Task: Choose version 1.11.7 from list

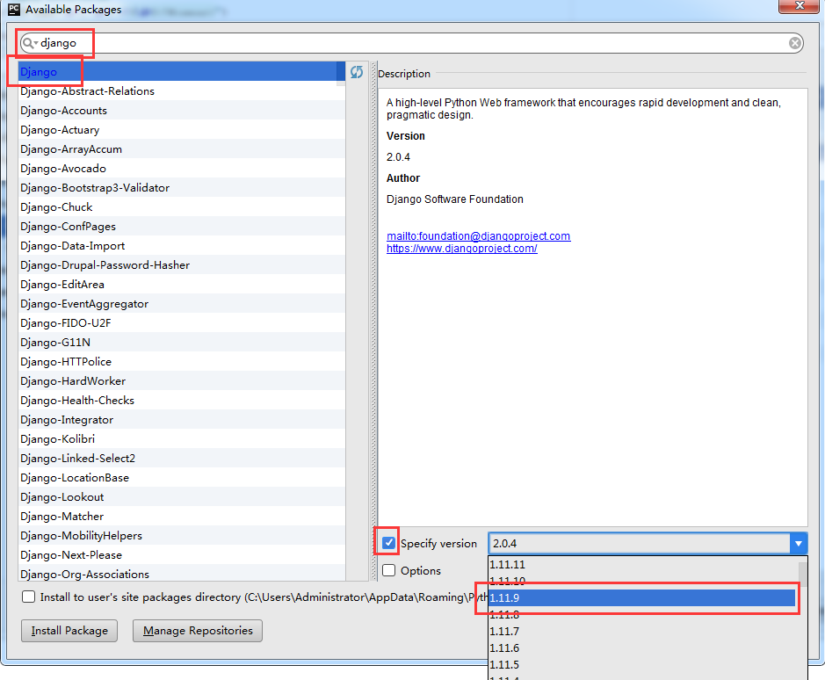Action: point(643,631)
